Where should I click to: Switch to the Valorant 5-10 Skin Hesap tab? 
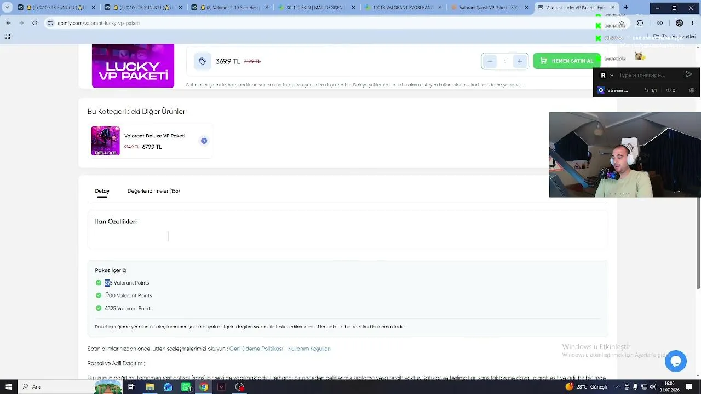pos(229,8)
